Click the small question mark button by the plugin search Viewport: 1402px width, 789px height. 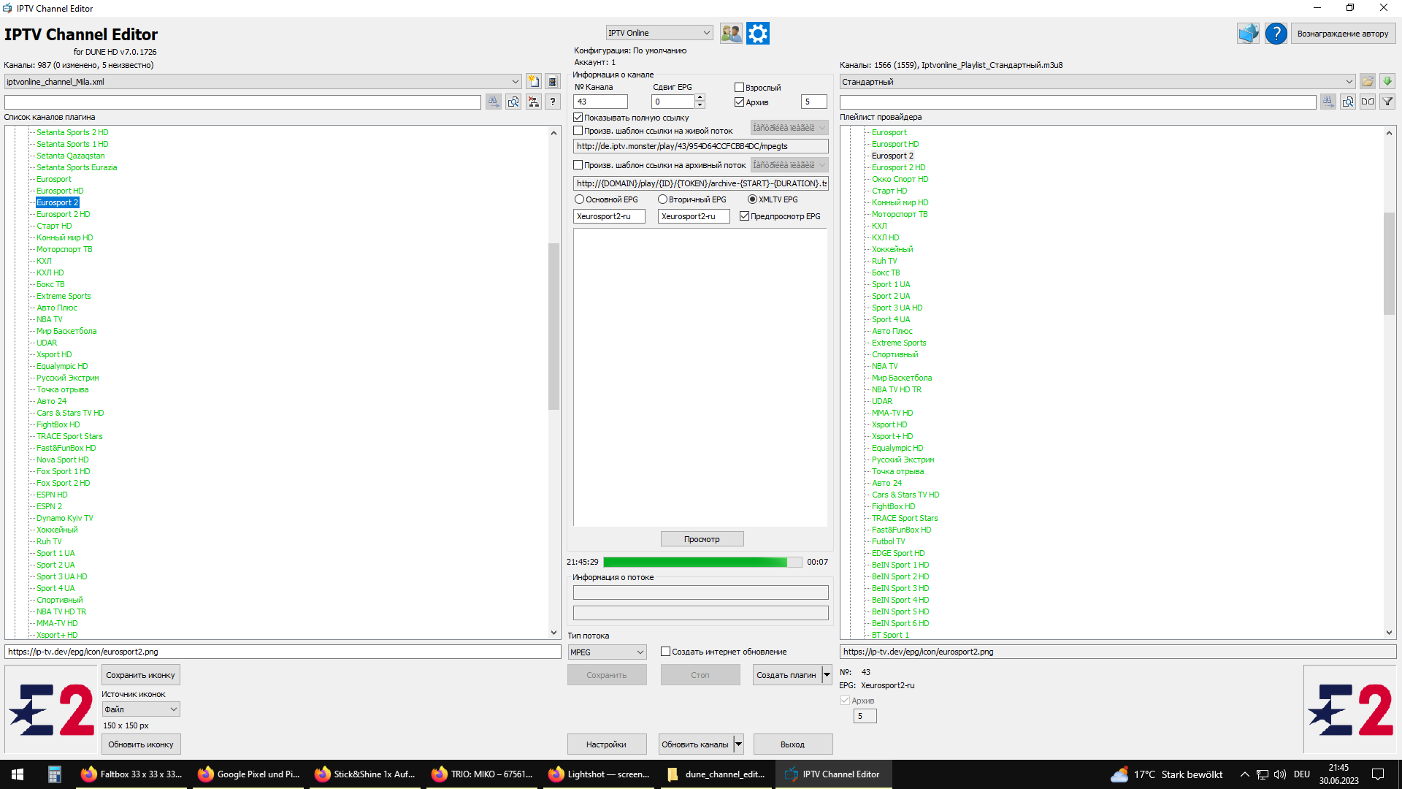pos(553,102)
